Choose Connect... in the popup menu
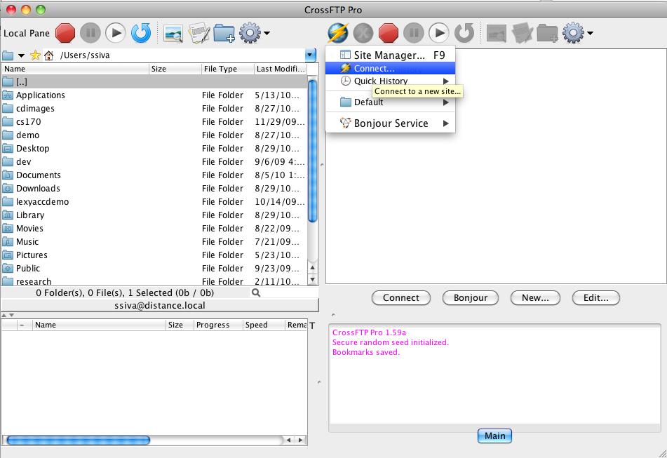This screenshot has height=458, width=667. click(391, 68)
